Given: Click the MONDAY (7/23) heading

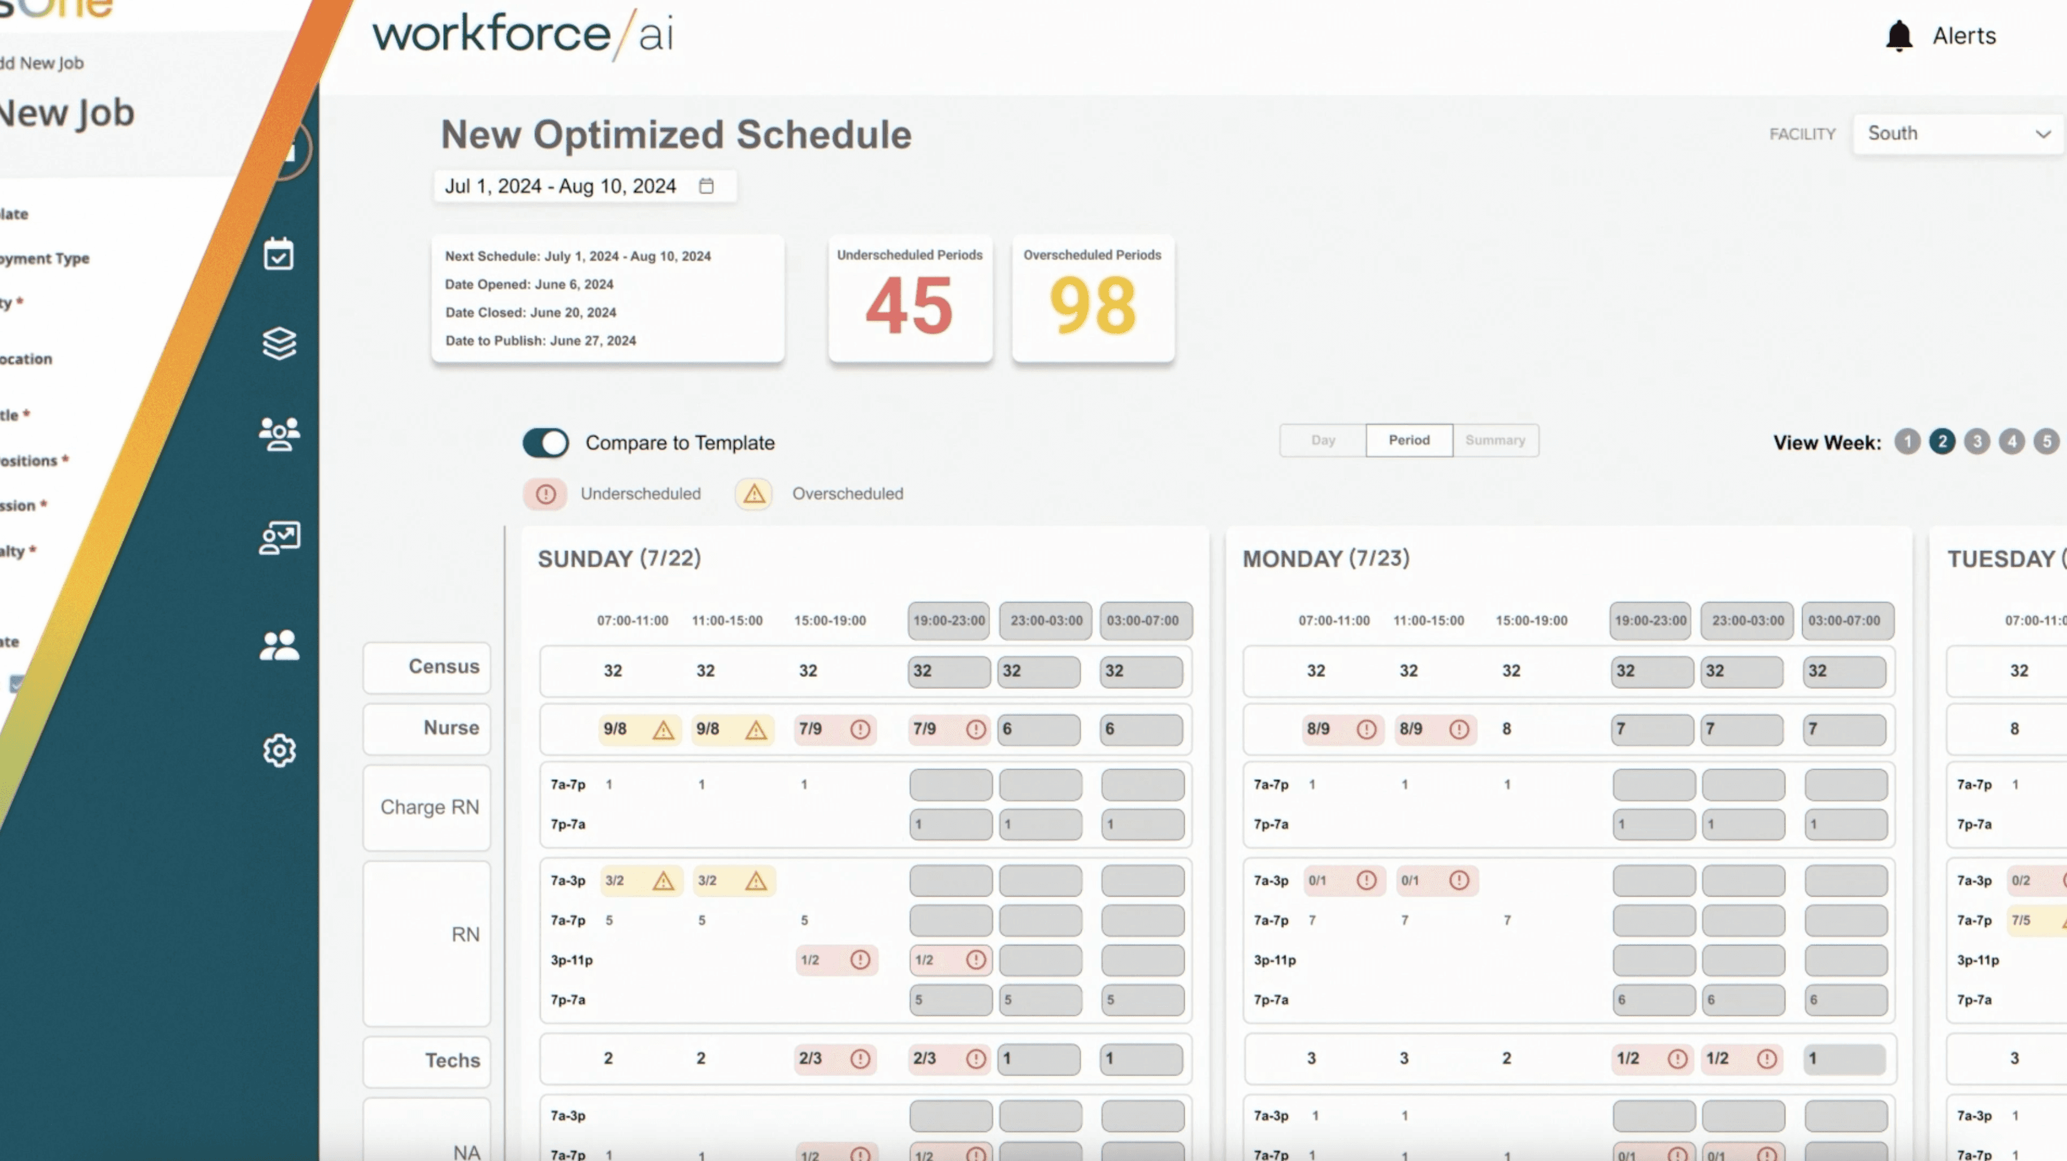Looking at the screenshot, I should coord(1326,558).
